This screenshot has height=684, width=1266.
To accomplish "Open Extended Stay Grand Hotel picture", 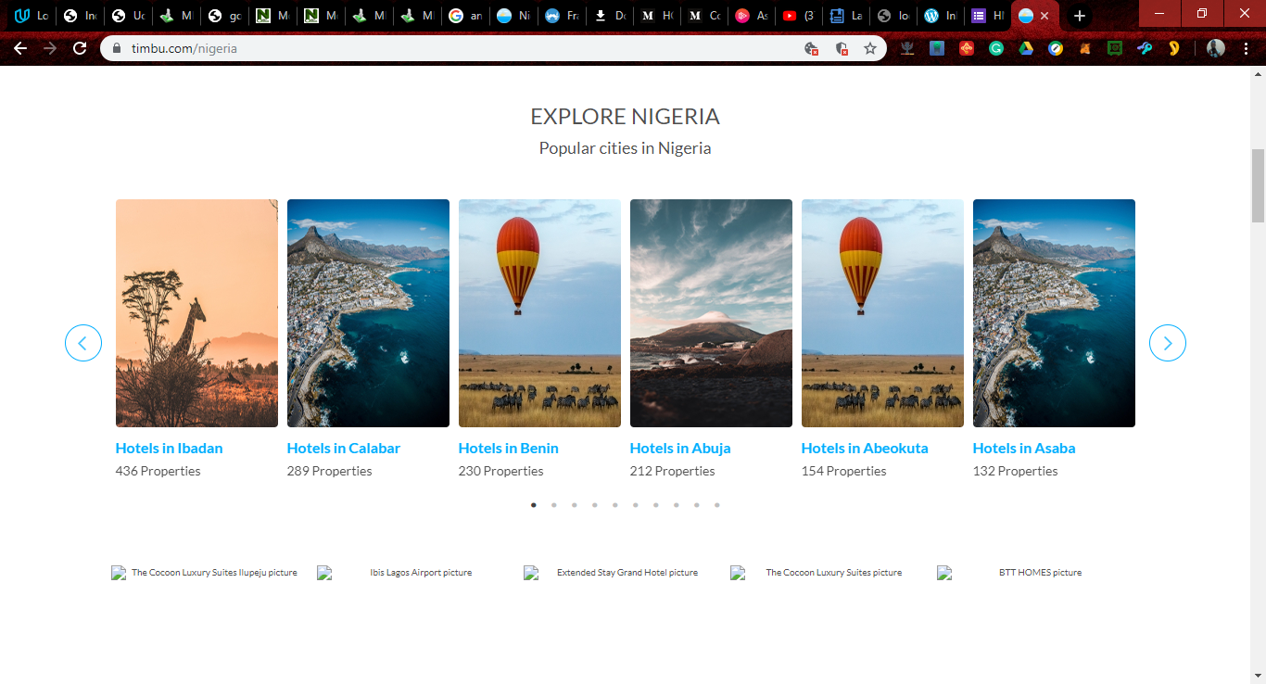I will 618,573.
